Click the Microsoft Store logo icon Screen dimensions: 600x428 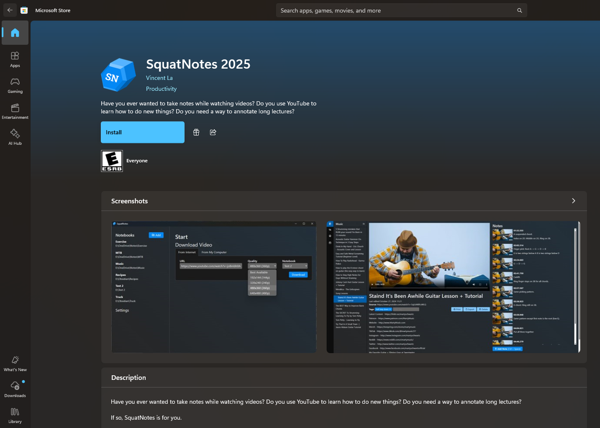[x=24, y=10]
